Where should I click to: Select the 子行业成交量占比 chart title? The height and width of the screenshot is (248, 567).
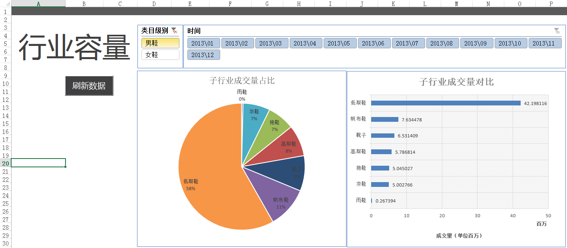tap(242, 81)
